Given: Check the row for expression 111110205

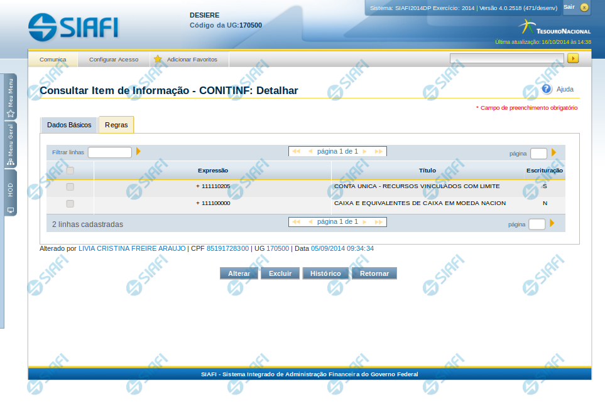Looking at the screenshot, I should point(70,187).
